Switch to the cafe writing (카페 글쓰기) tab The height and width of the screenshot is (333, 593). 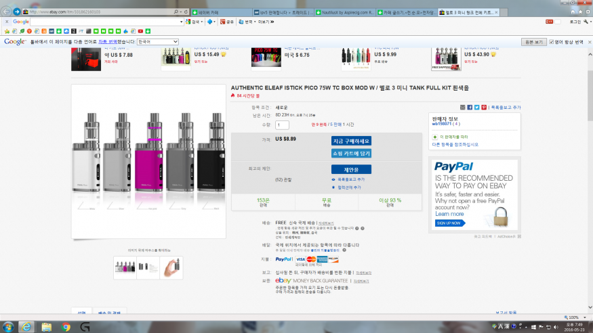[x=407, y=12]
